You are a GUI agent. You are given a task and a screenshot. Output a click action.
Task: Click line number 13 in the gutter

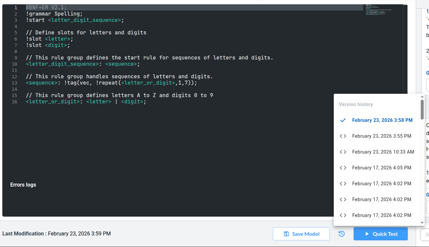click(x=14, y=83)
